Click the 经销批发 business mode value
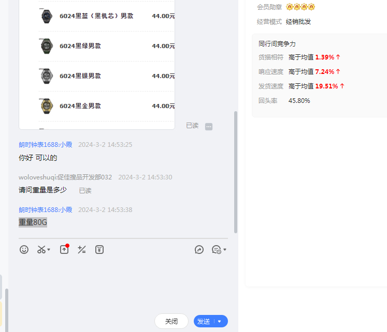The height and width of the screenshot is (332, 387). coord(298,22)
